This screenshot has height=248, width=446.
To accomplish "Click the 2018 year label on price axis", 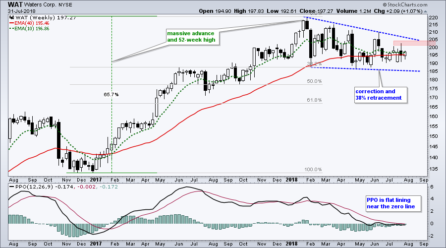I will (291, 180).
